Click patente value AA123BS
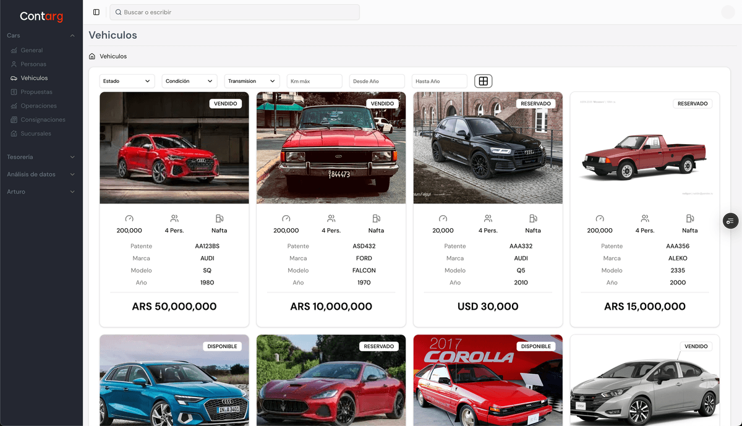Viewport: 742px width, 426px height. [x=207, y=246]
